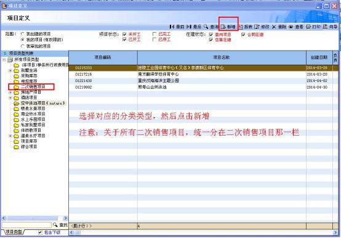Switch to the 项目类型 tab at bottom

tap(14, 232)
